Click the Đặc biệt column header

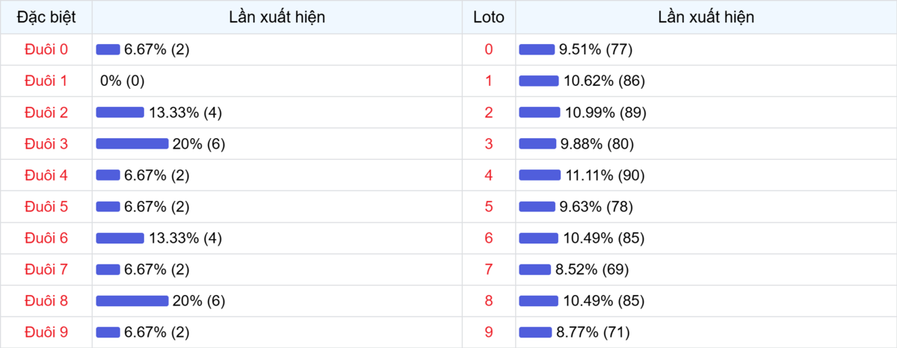click(46, 17)
